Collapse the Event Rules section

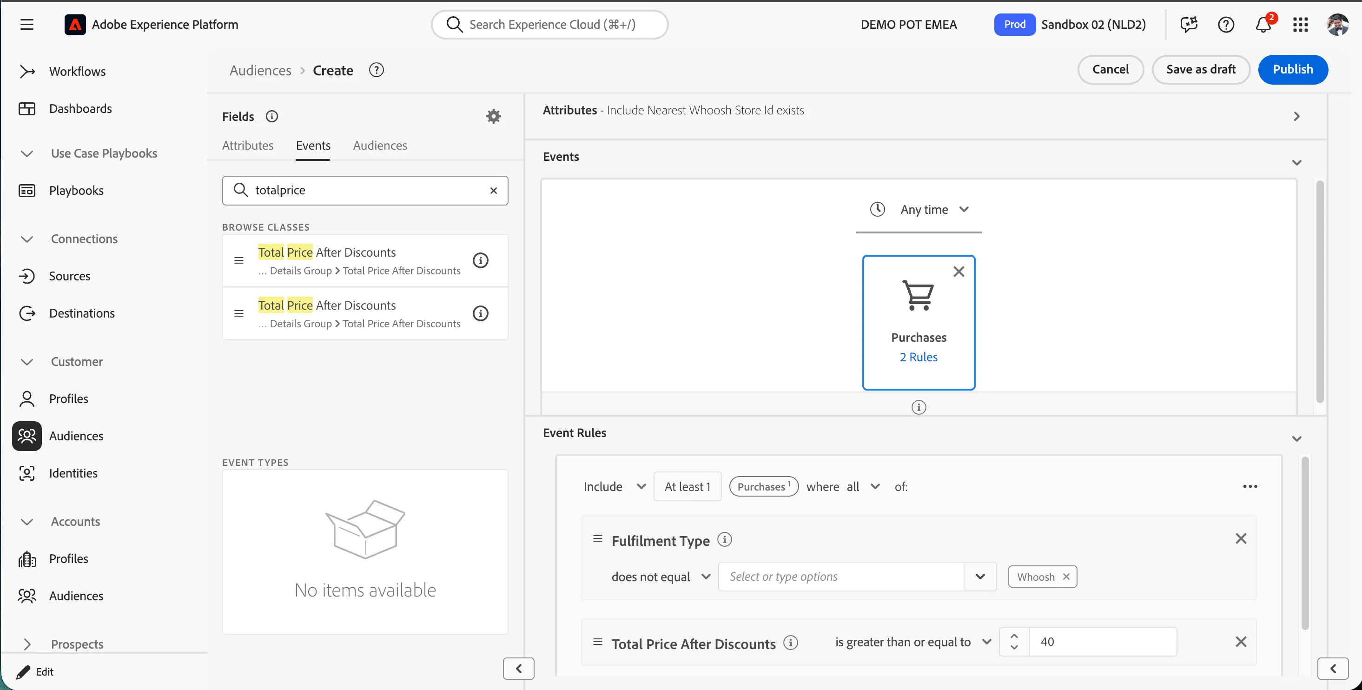tap(1296, 438)
